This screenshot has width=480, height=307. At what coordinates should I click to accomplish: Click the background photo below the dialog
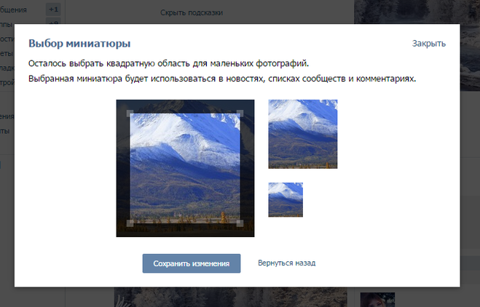[x=219, y=297]
